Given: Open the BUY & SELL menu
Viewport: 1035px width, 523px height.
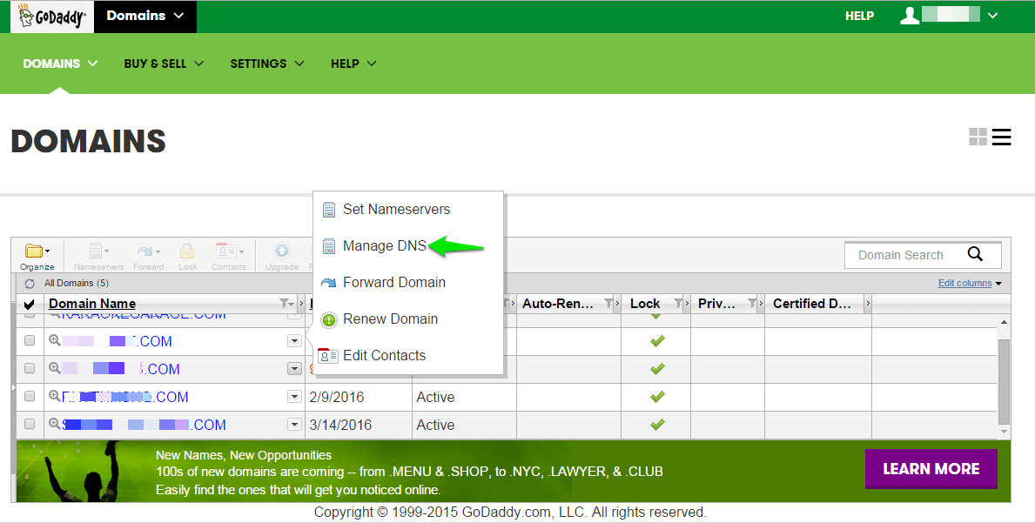Looking at the screenshot, I should (164, 64).
